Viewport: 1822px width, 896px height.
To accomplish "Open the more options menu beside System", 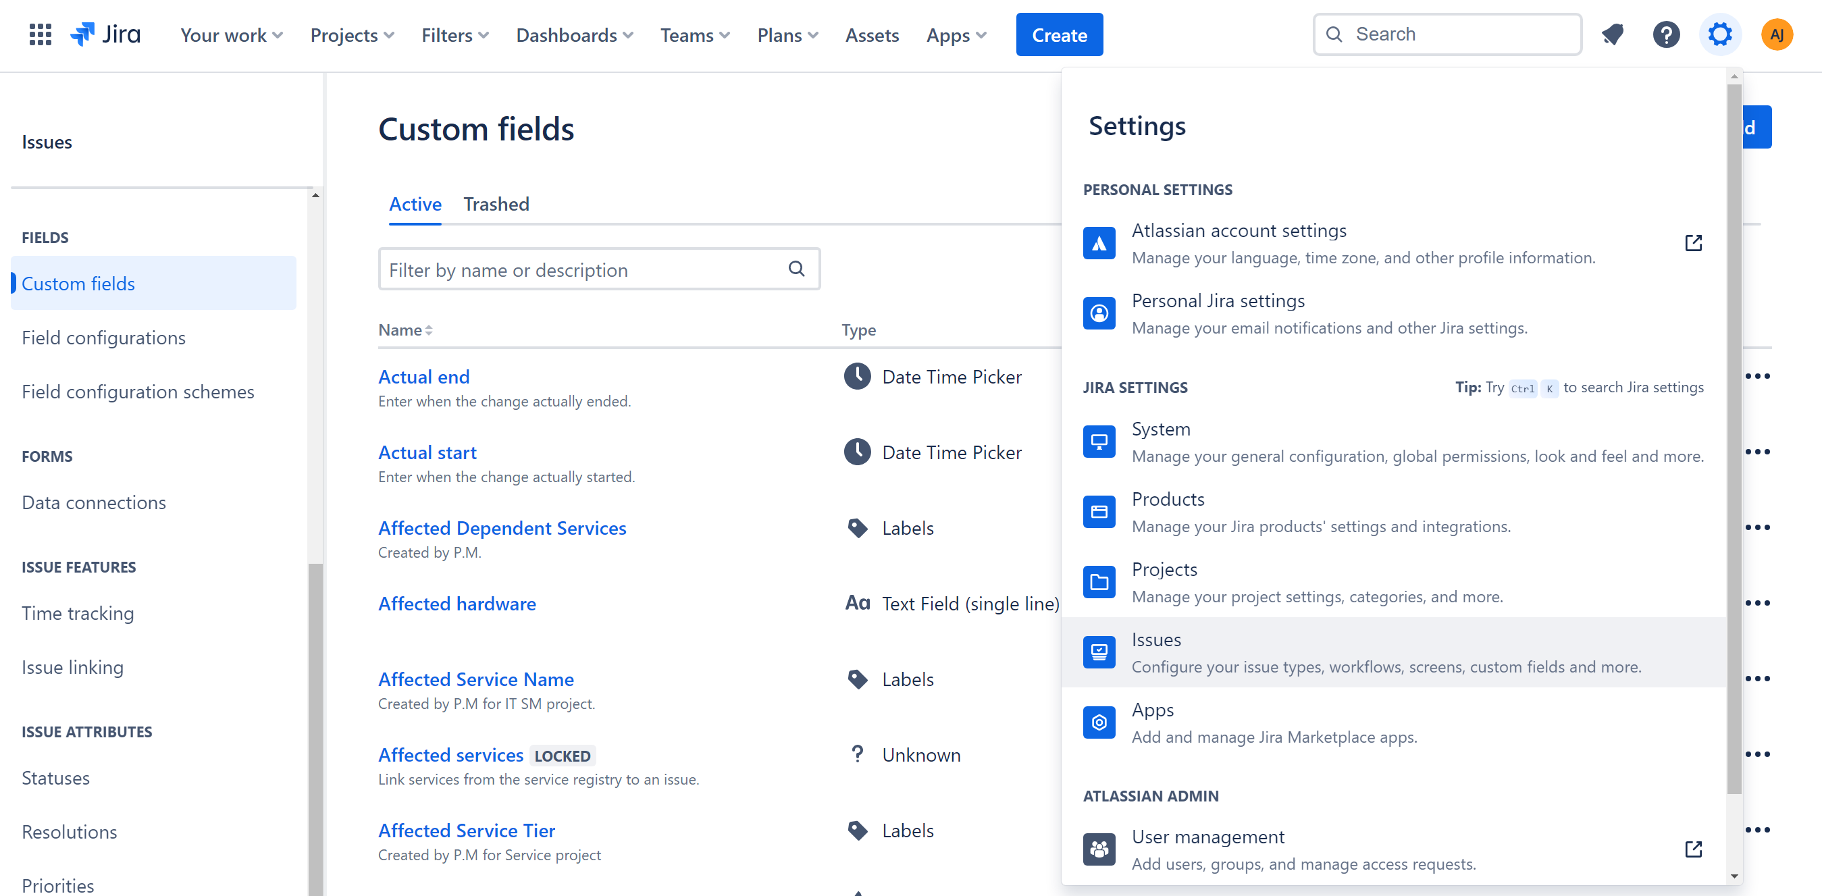I will pyautogui.click(x=1759, y=450).
